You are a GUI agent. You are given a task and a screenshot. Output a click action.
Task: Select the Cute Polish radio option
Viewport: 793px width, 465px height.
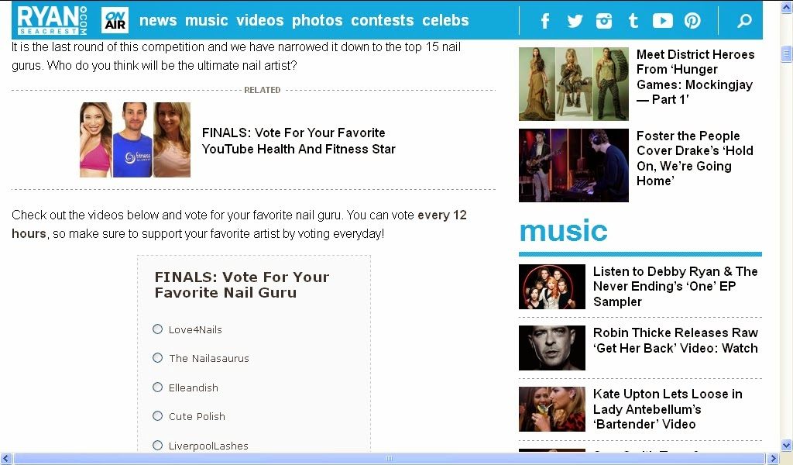coord(158,416)
